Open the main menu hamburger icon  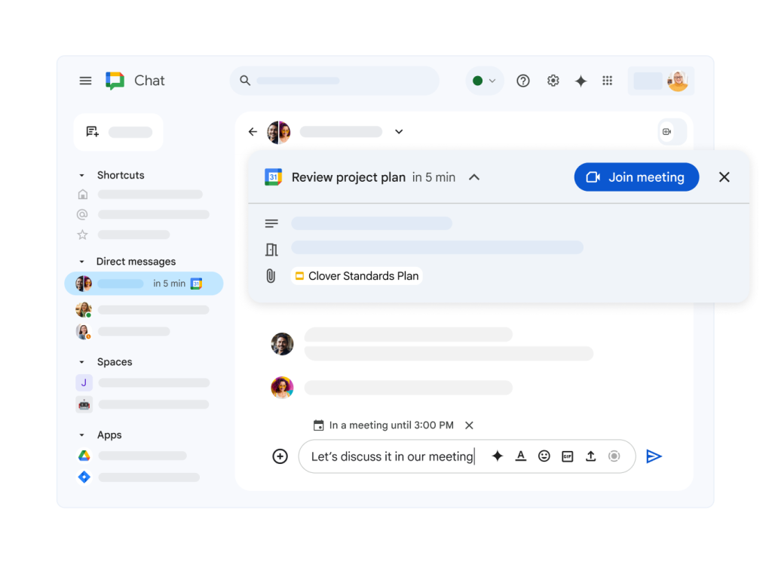[85, 81]
